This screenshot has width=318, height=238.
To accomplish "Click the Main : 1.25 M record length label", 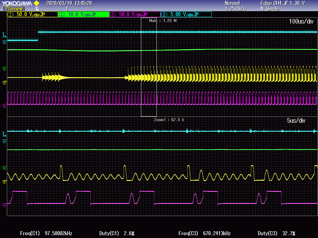I will click(163, 20).
